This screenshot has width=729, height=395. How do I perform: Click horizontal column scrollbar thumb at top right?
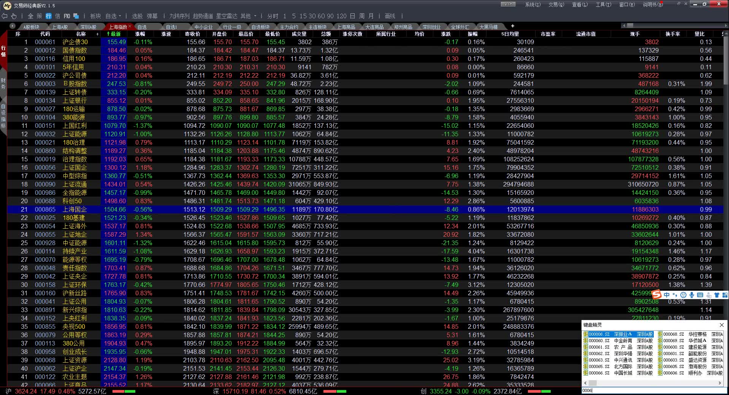630,25
